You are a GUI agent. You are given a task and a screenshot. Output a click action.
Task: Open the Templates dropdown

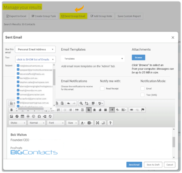(93, 59)
